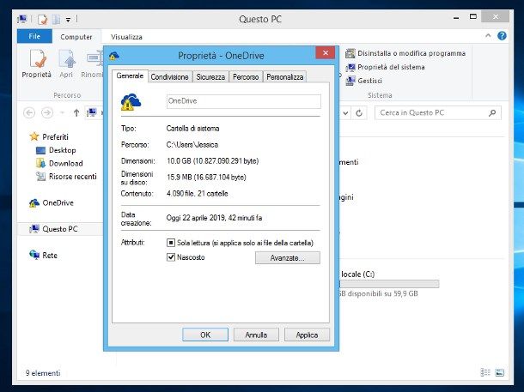This screenshot has width=524, height=392.
Task: Click the back navigation arrow
Action: 29,112
